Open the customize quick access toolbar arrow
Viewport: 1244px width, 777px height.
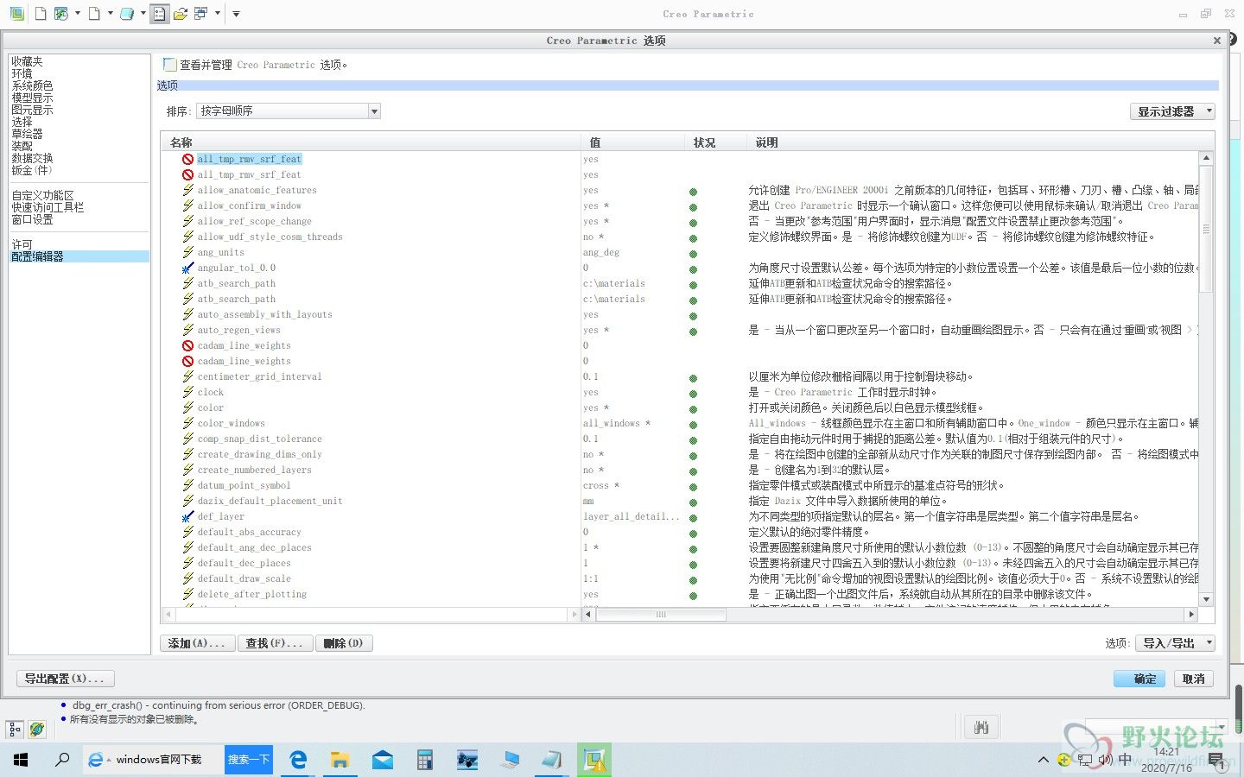pos(236,14)
